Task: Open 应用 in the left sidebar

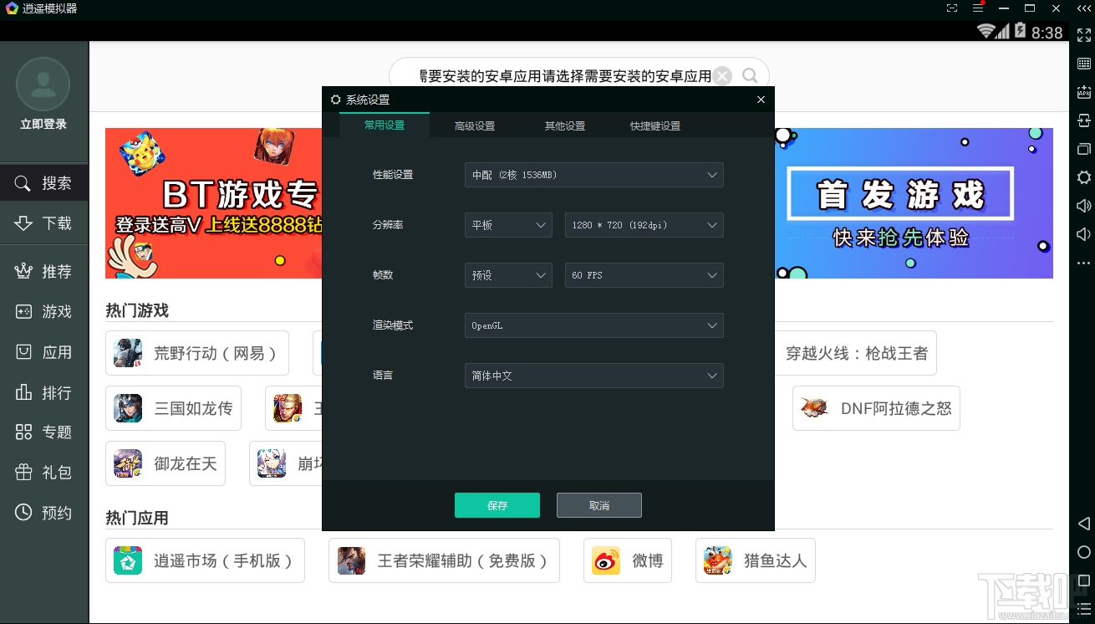Action: [44, 352]
